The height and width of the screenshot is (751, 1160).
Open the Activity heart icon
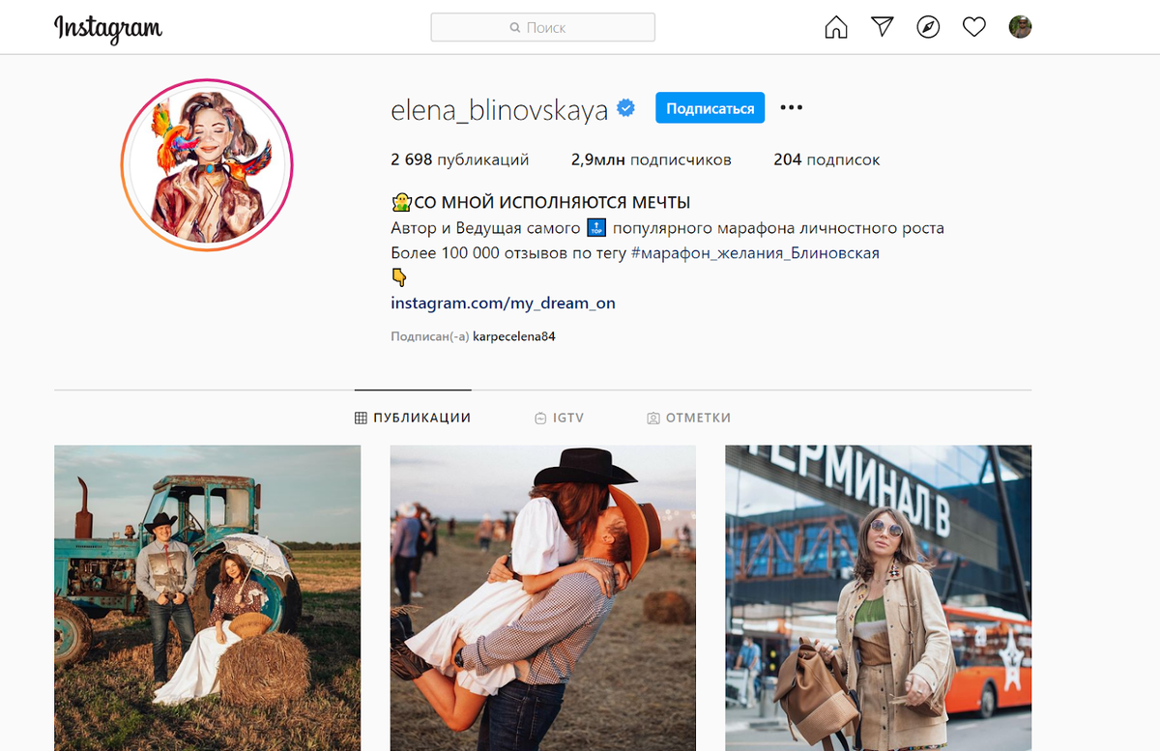tap(974, 27)
